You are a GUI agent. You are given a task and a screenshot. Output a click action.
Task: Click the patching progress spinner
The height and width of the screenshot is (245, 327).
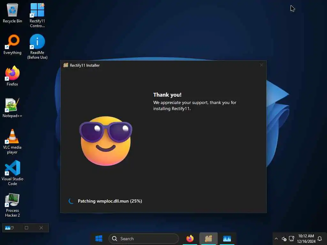pyautogui.click(x=71, y=201)
